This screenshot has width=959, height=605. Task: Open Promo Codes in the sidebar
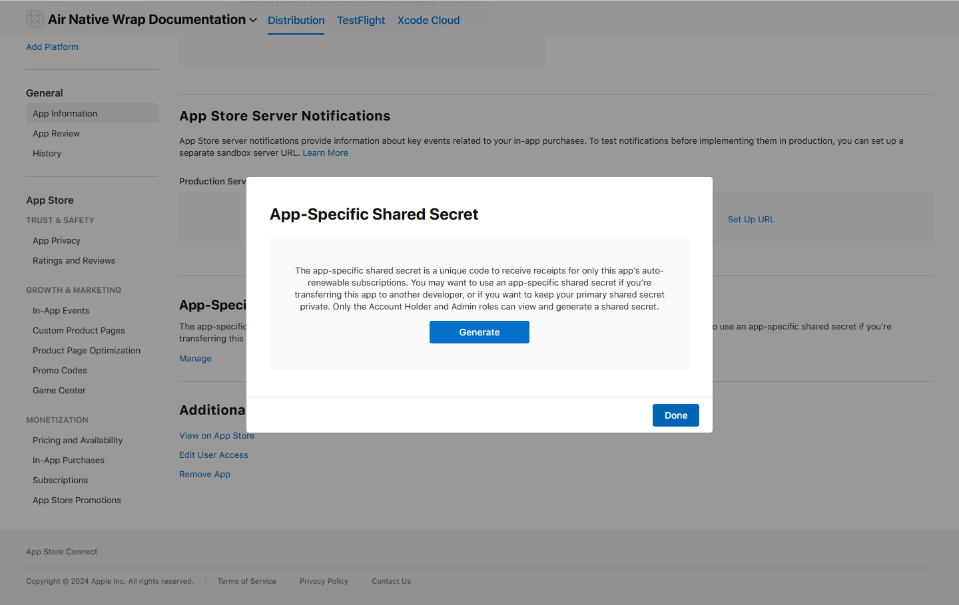pos(60,371)
